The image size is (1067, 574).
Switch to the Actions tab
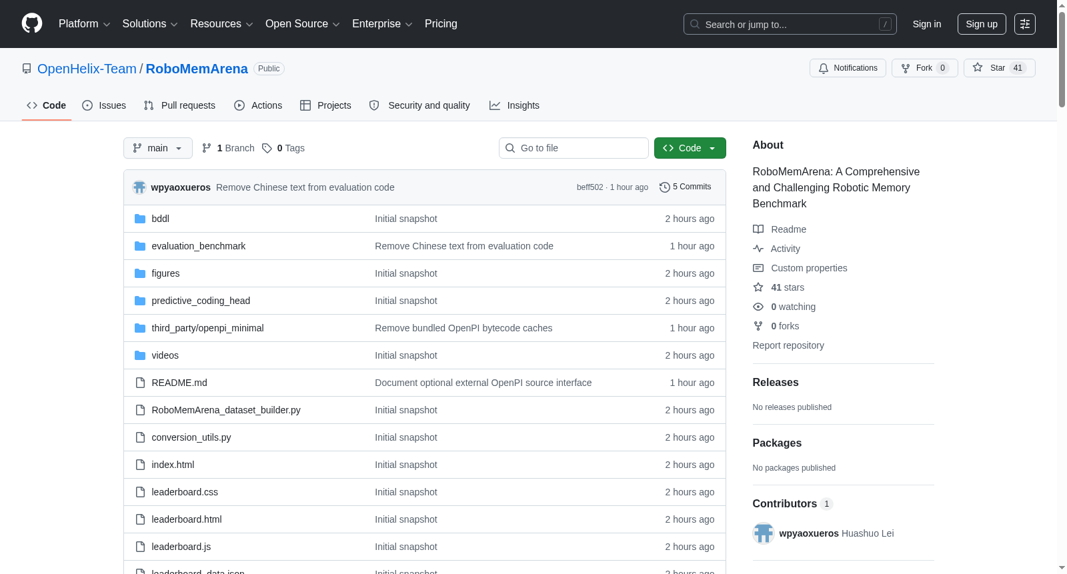pos(258,105)
